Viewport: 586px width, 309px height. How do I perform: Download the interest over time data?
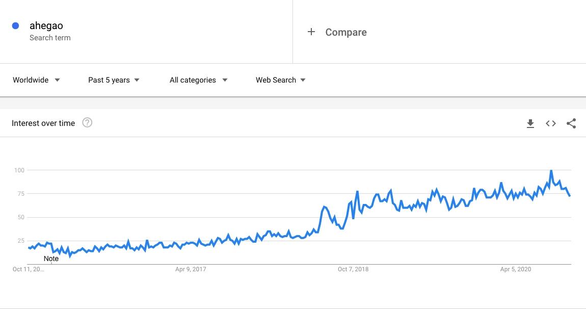(x=530, y=123)
